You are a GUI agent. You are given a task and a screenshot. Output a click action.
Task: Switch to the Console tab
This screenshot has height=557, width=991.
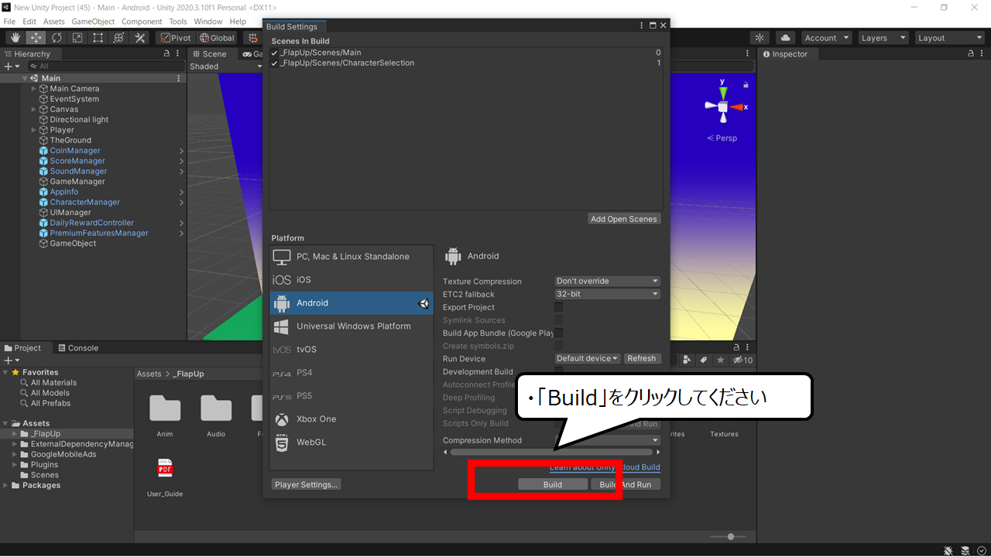tap(77, 348)
